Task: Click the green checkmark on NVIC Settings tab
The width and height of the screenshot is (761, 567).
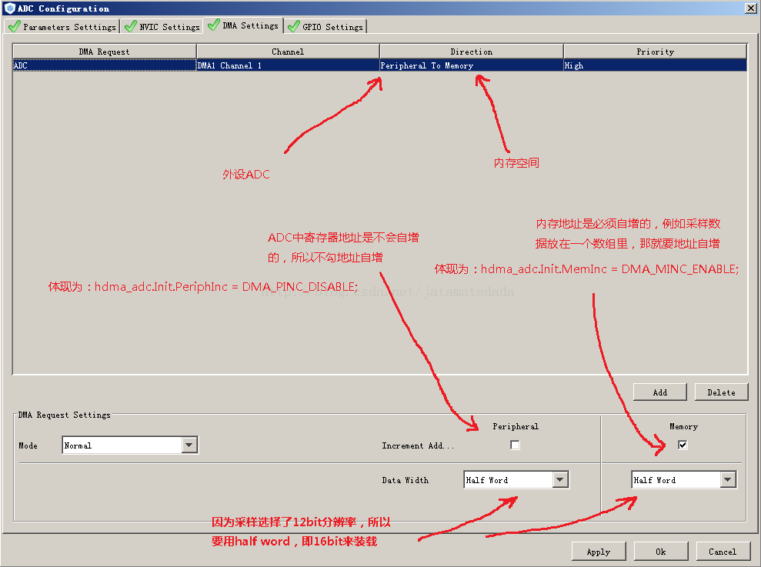Action: pyautogui.click(x=130, y=26)
